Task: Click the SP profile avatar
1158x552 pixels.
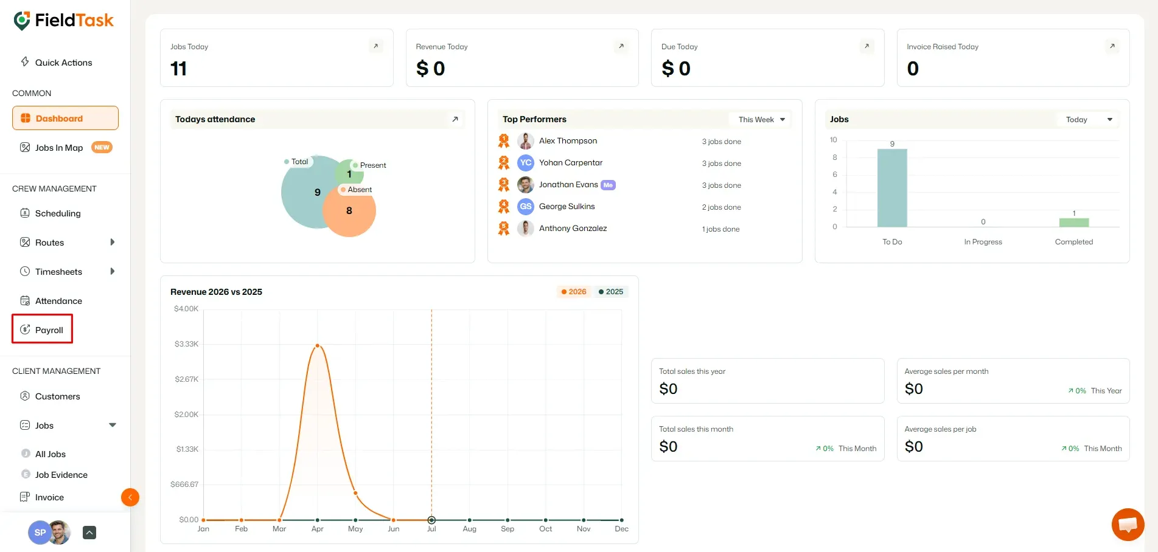Action: (39, 533)
